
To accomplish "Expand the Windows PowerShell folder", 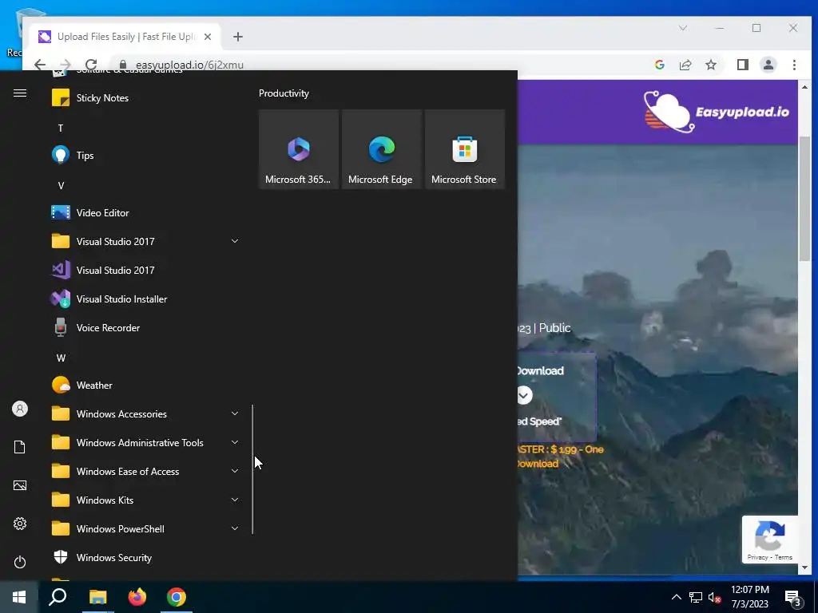I will (146, 529).
